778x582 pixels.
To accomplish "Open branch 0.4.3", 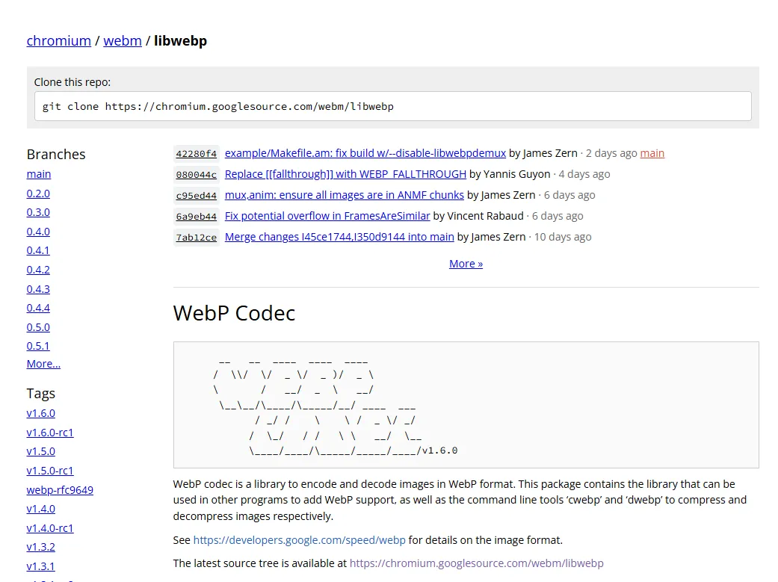I will point(38,289).
